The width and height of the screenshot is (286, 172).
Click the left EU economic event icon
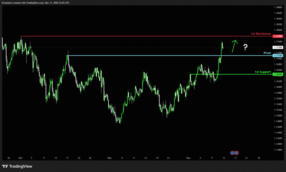[232, 153]
